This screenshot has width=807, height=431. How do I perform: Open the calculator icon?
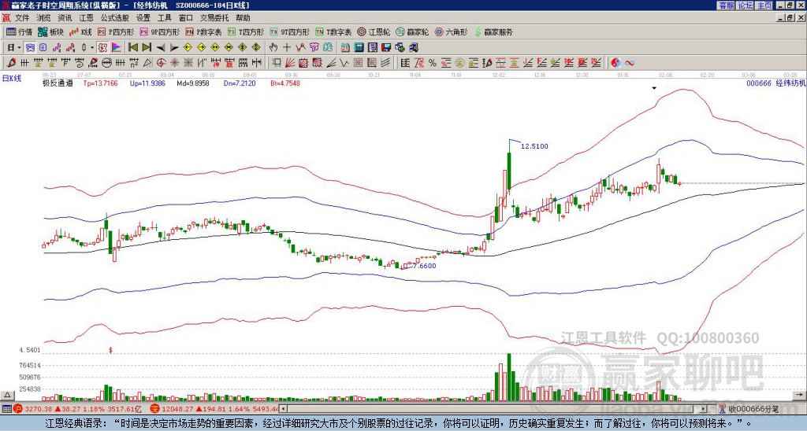[359, 48]
